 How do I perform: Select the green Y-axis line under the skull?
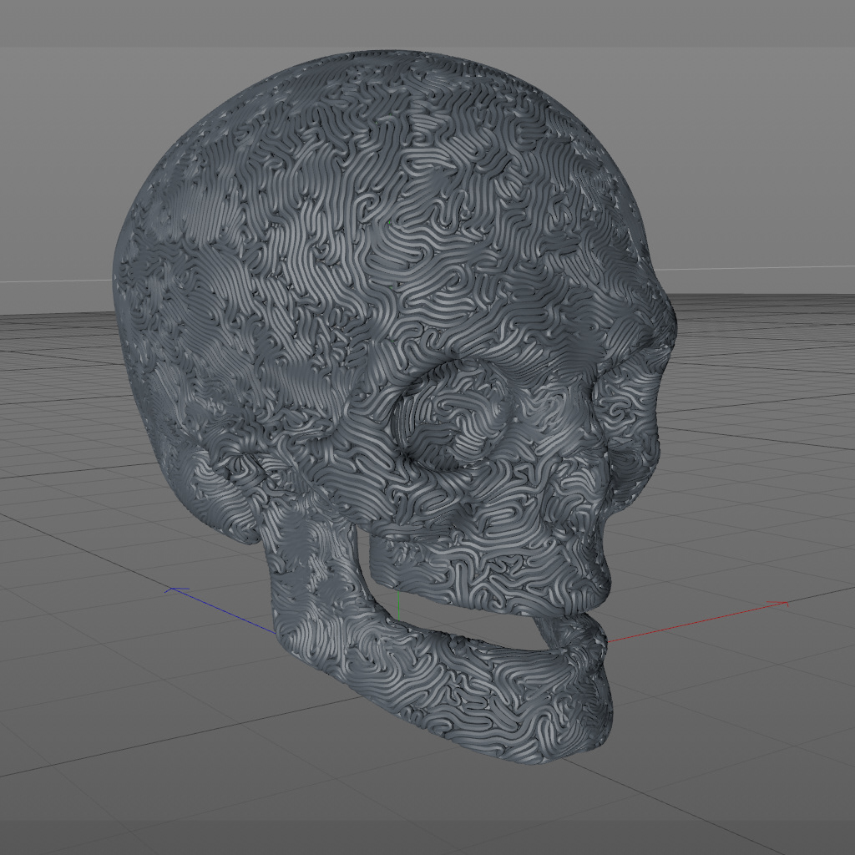pyautogui.click(x=399, y=605)
